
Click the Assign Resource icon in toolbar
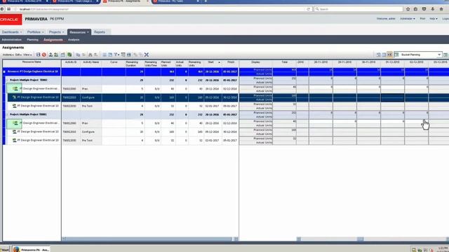[x=51, y=55]
